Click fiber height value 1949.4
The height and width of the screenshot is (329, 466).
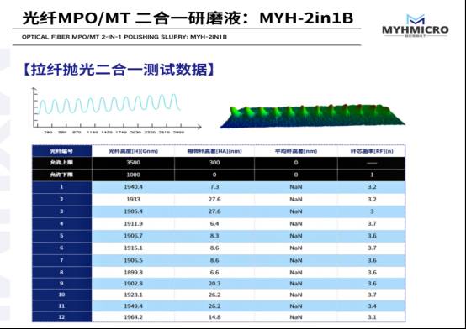[x=133, y=305]
